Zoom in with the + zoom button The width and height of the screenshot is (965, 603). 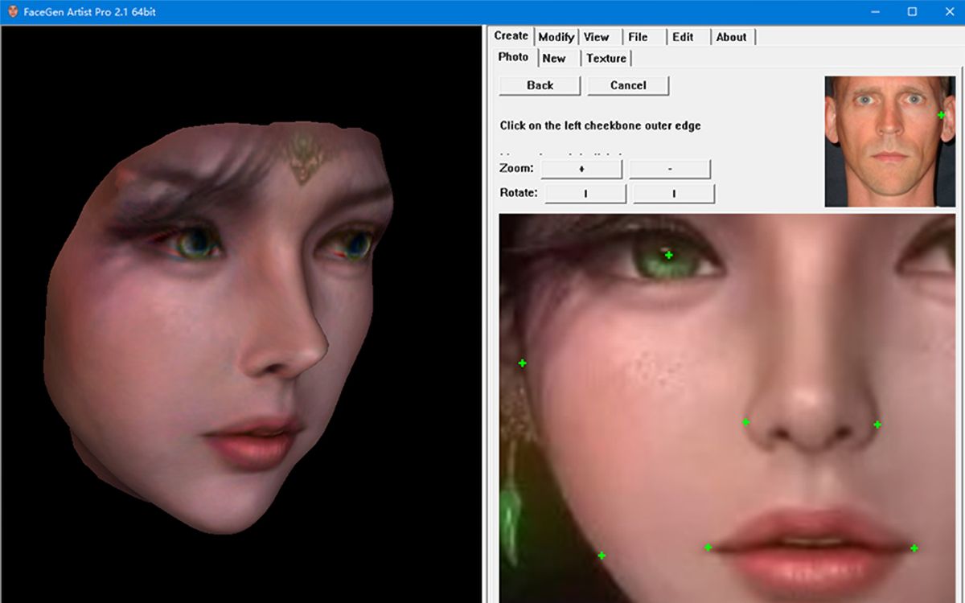[x=581, y=169]
